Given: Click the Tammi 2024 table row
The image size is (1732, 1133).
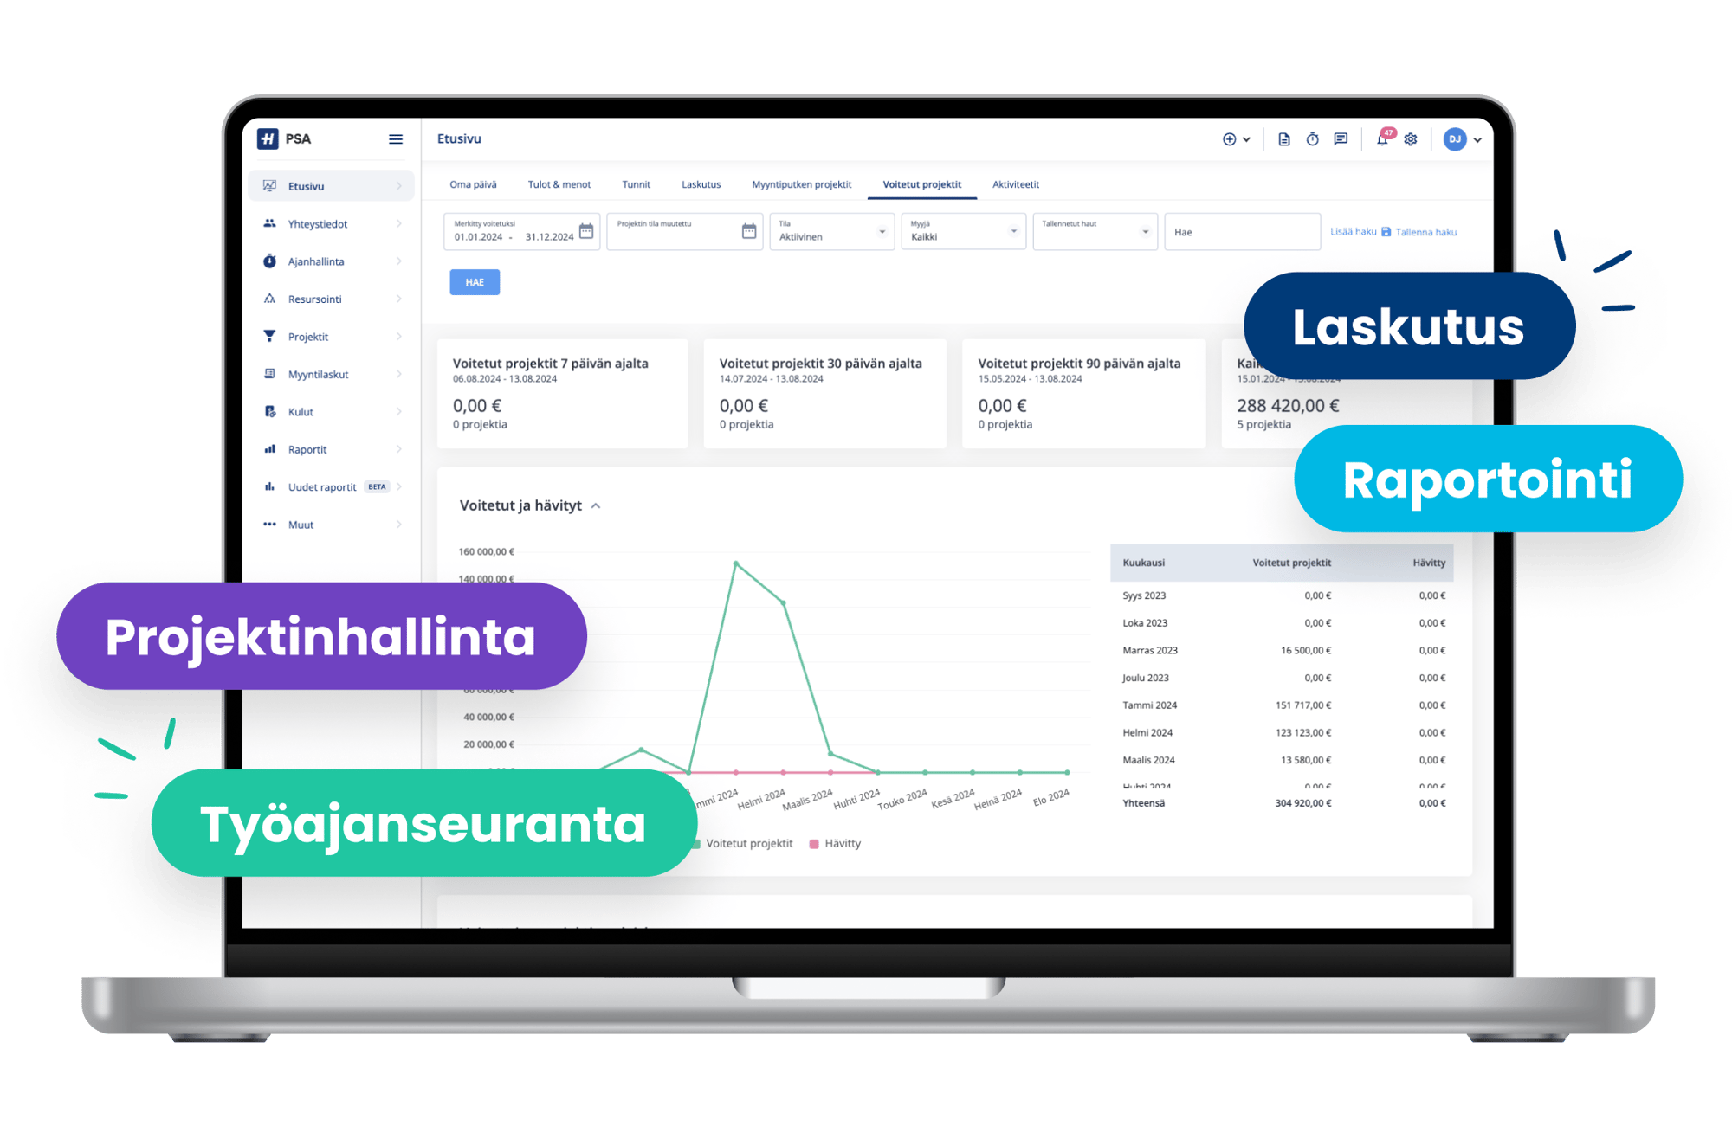Looking at the screenshot, I should tap(1283, 705).
